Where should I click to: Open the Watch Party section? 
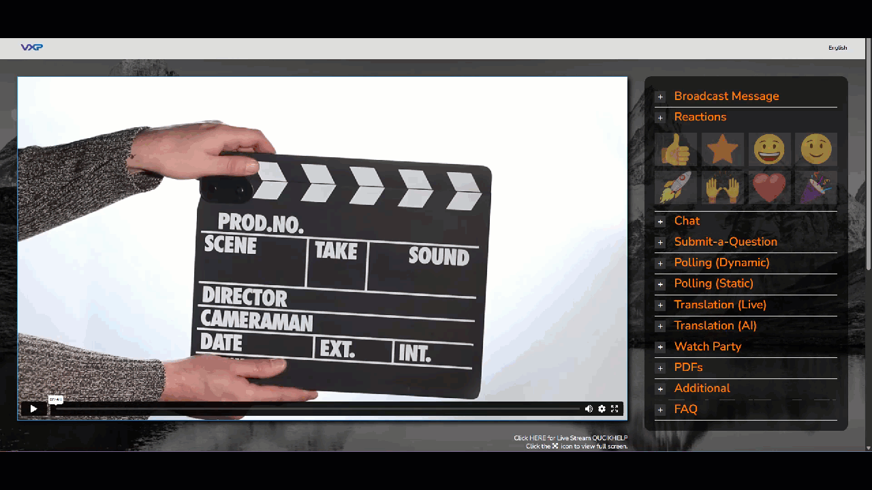pyautogui.click(x=707, y=346)
